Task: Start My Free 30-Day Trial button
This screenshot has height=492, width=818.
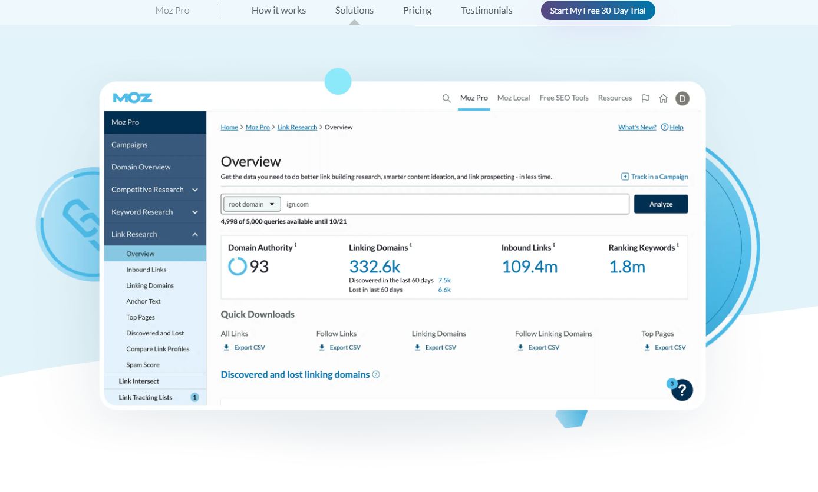Action: [x=598, y=11]
